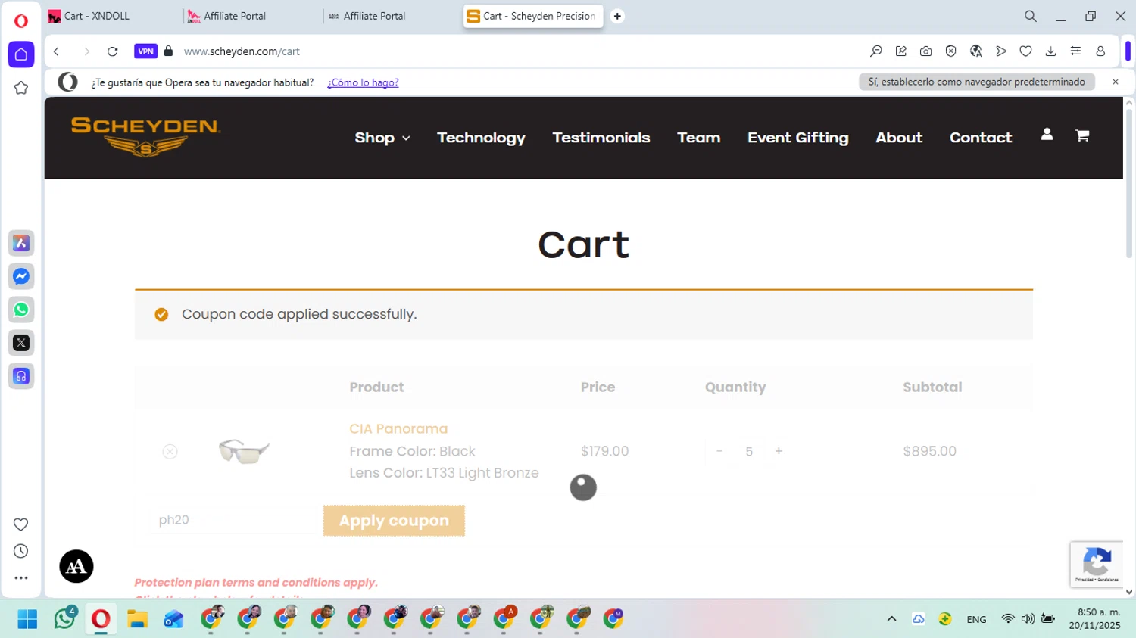Open Windows Start menu

point(28,619)
